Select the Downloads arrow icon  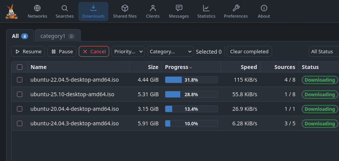93,8
